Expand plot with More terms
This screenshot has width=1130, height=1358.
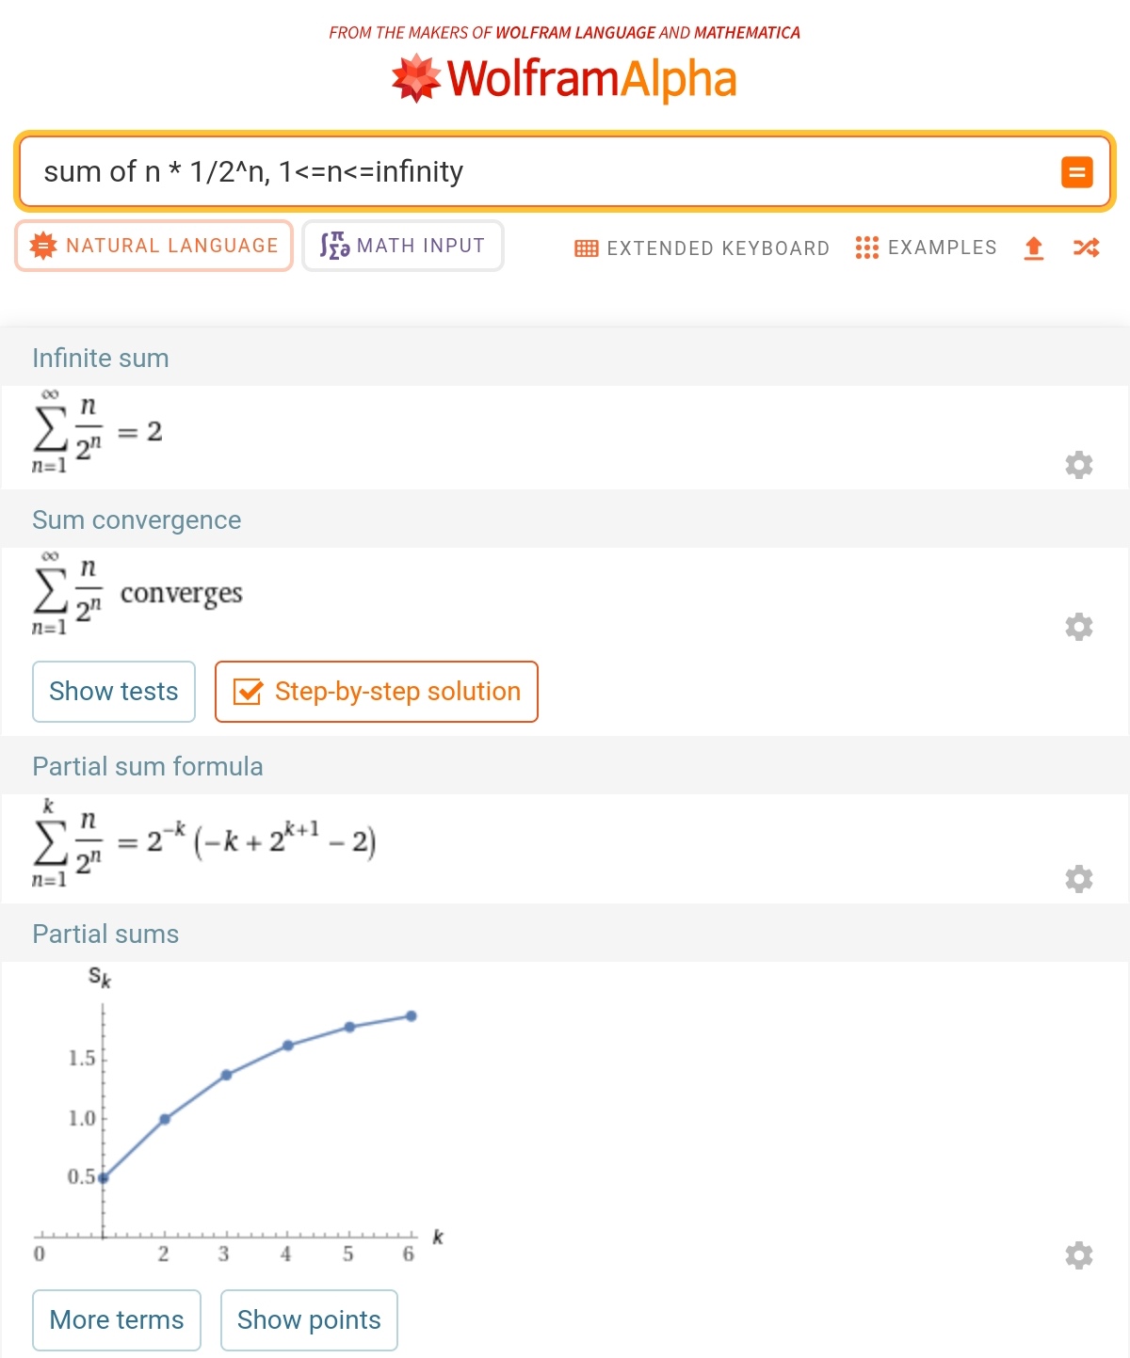[117, 1320]
